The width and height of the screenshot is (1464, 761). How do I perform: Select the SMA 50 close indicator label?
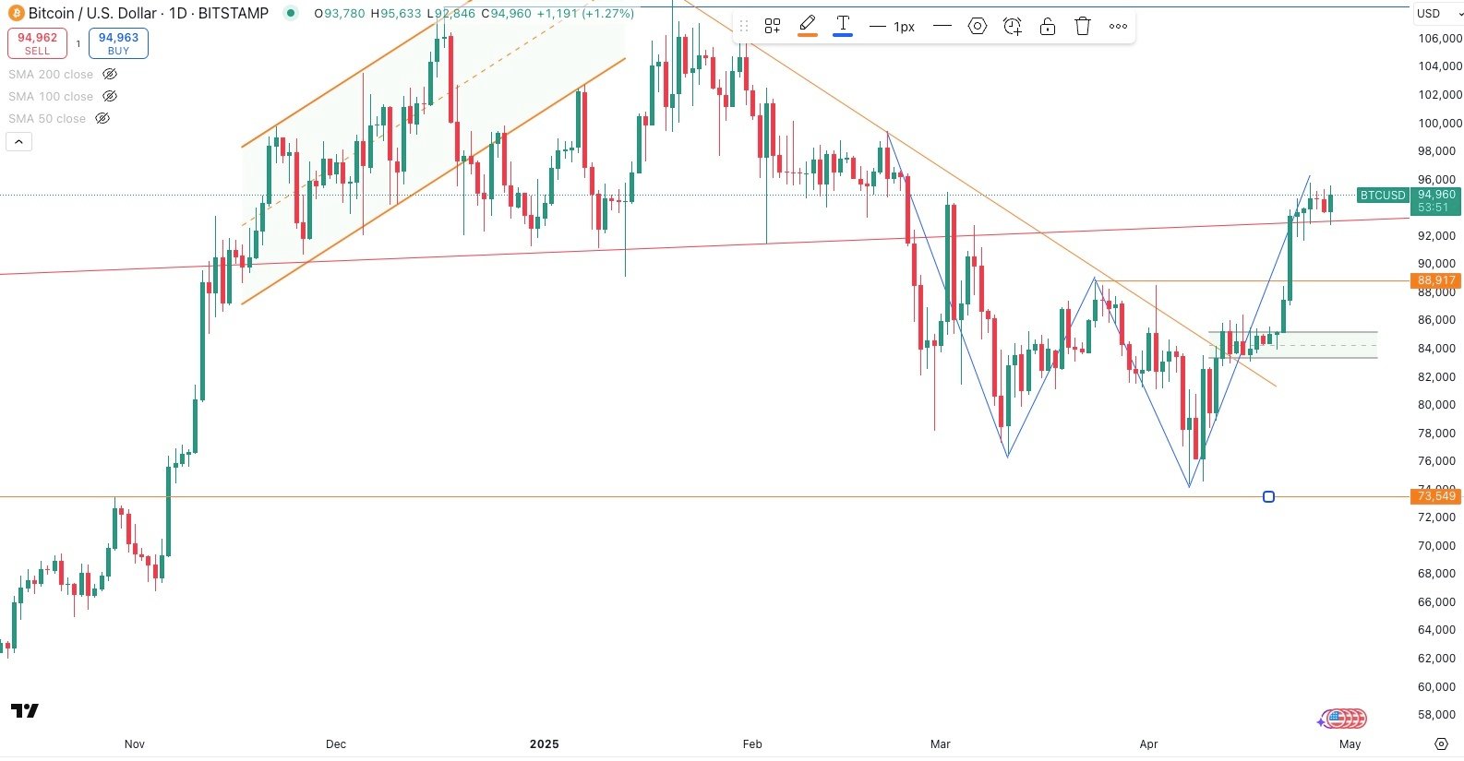tap(47, 118)
